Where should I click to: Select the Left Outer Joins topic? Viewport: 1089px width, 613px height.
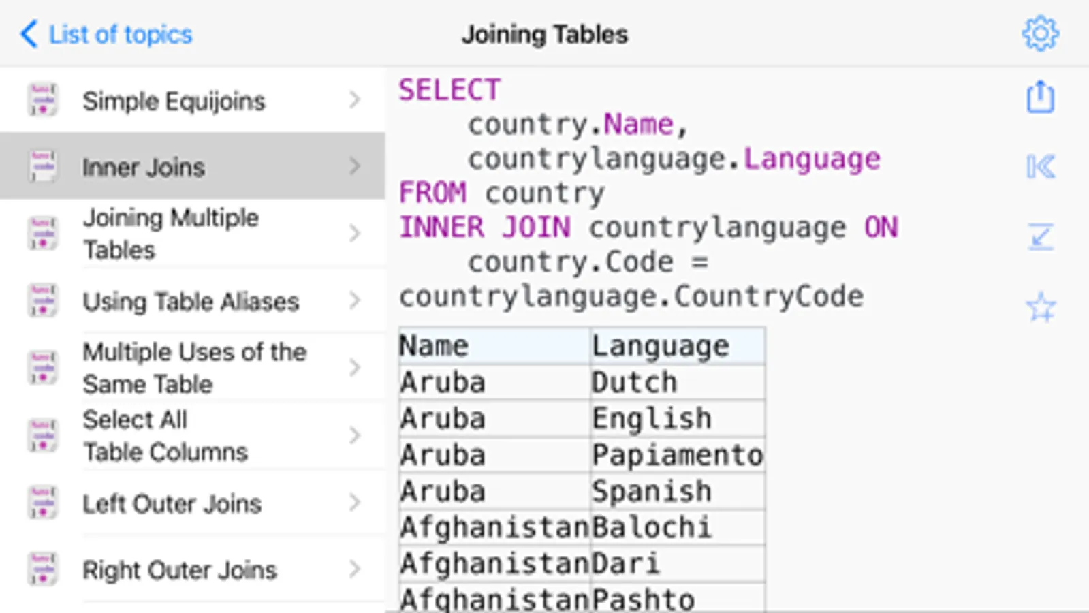(172, 503)
